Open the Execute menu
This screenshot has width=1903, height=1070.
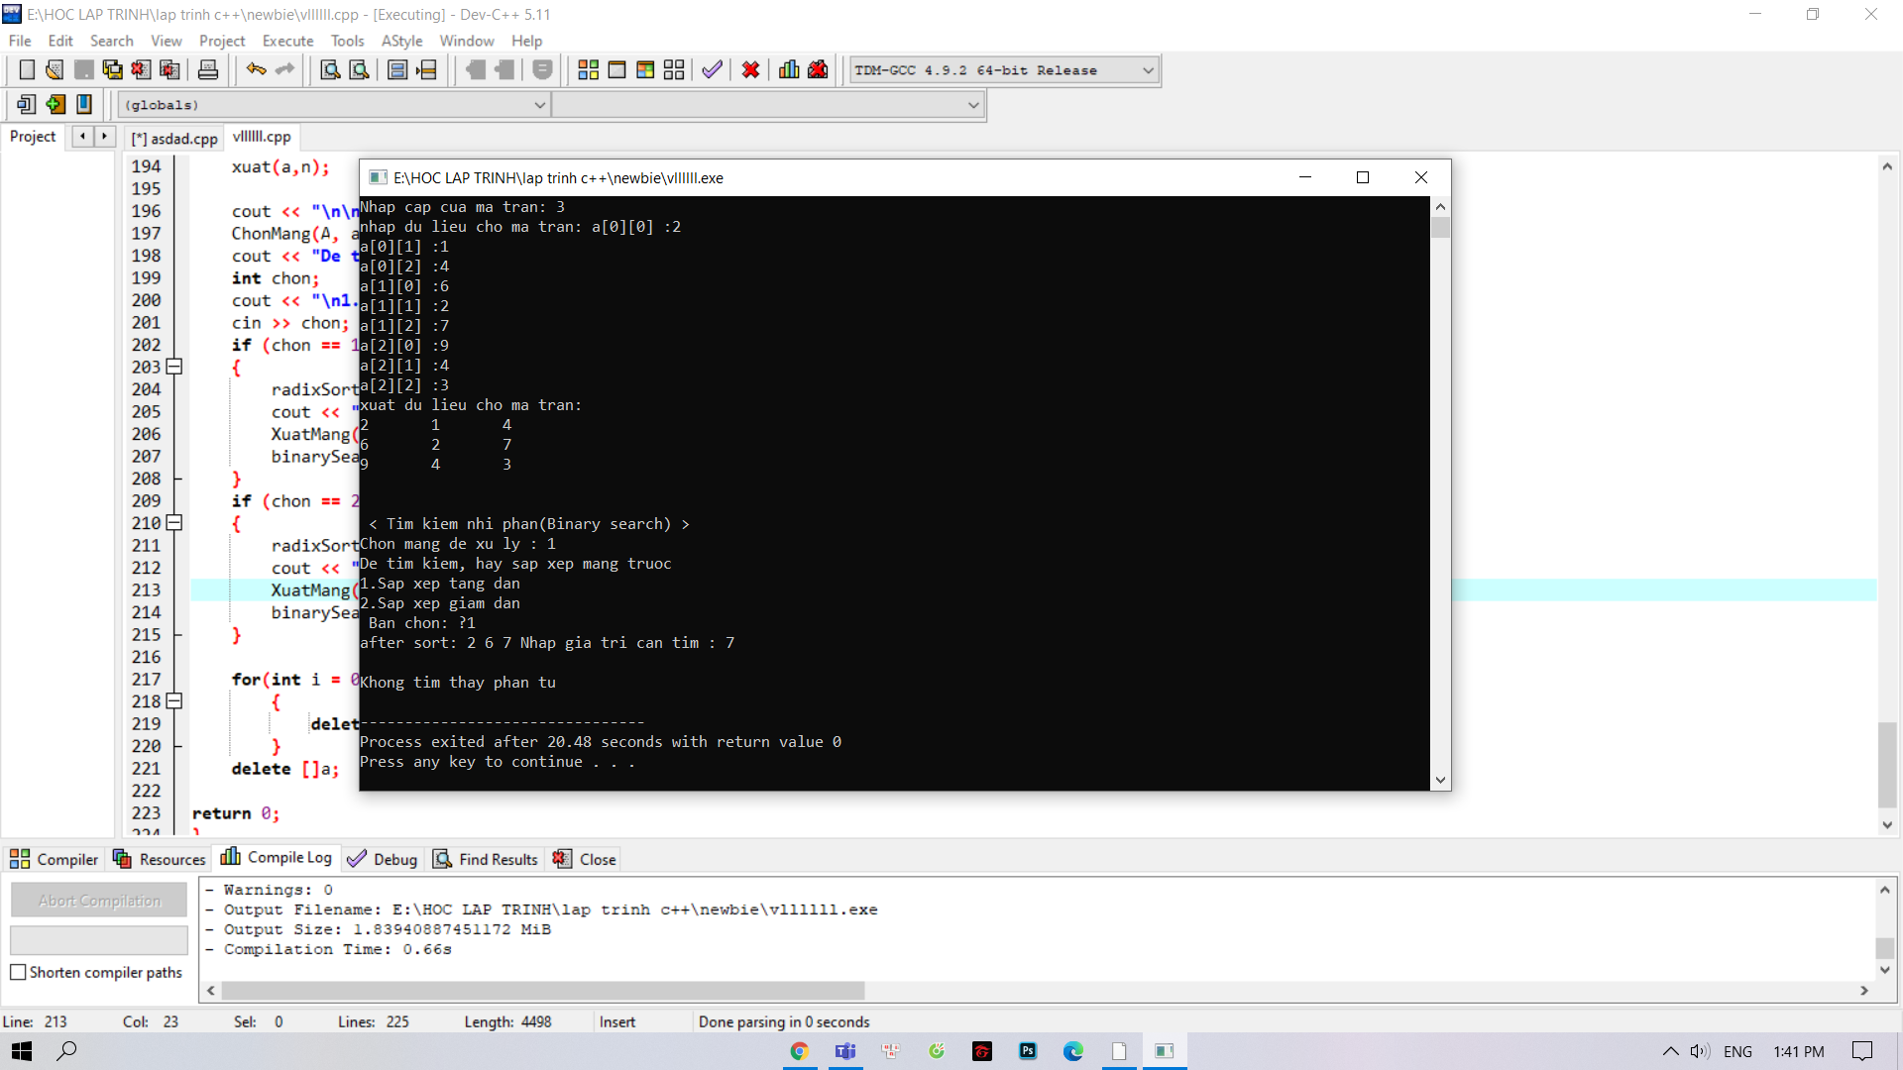[x=287, y=41]
